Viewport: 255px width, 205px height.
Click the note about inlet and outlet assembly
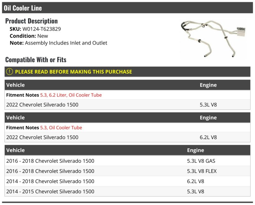[x=66, y=43]
